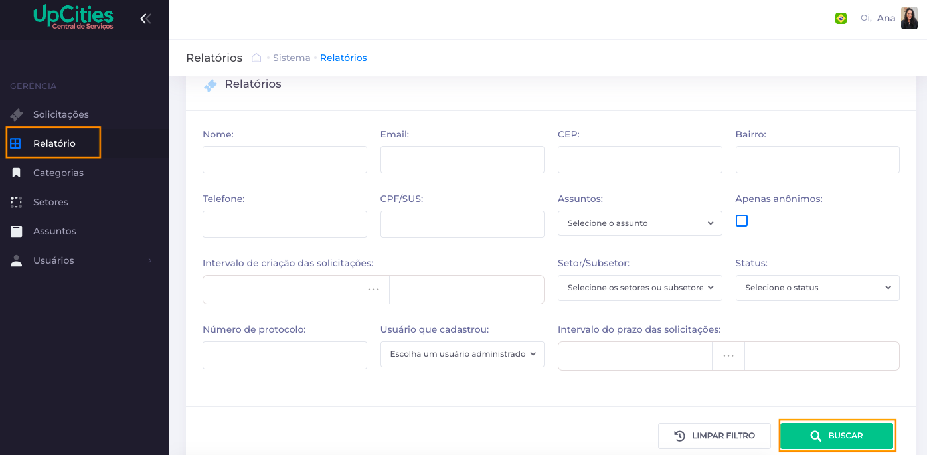Click the home icon in the breadcrumb
The image size is (927, 455).
pos(256,58)
